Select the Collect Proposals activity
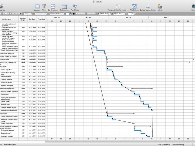195x146 pixels. [7, 123]
